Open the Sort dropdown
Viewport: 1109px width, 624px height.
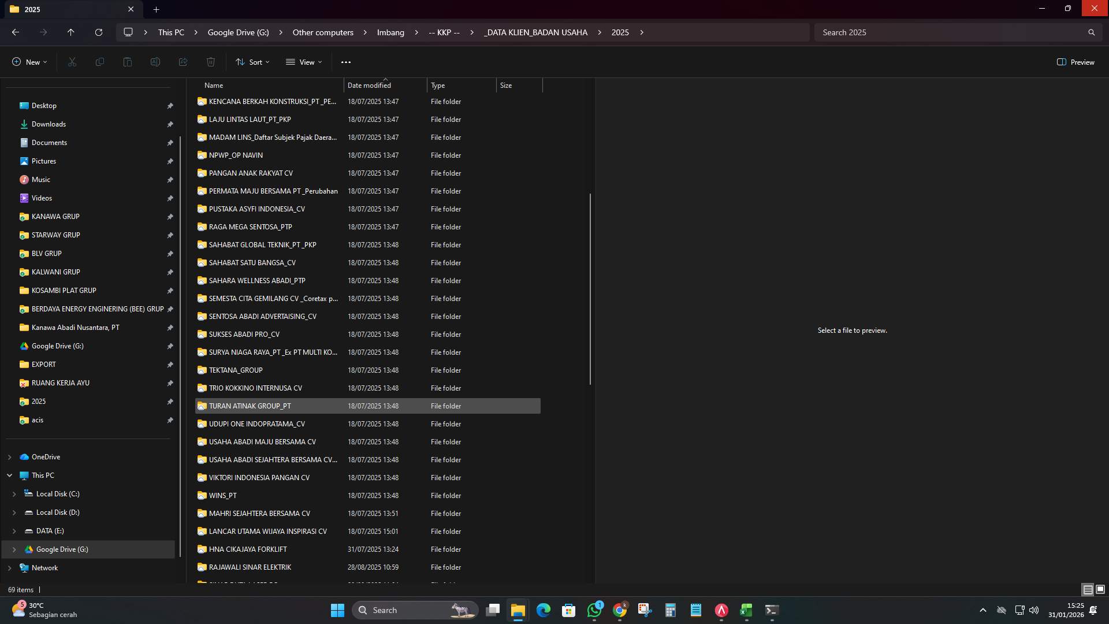click(252, 62)
